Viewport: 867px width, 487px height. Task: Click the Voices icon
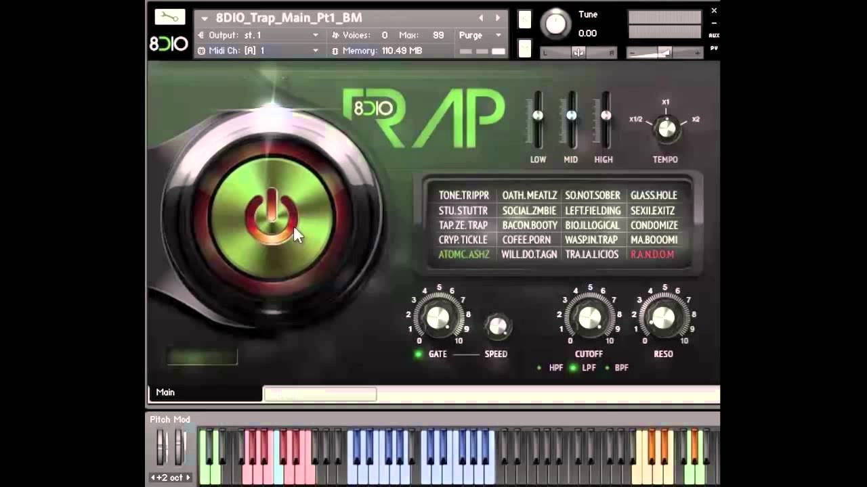coord(335,35)
